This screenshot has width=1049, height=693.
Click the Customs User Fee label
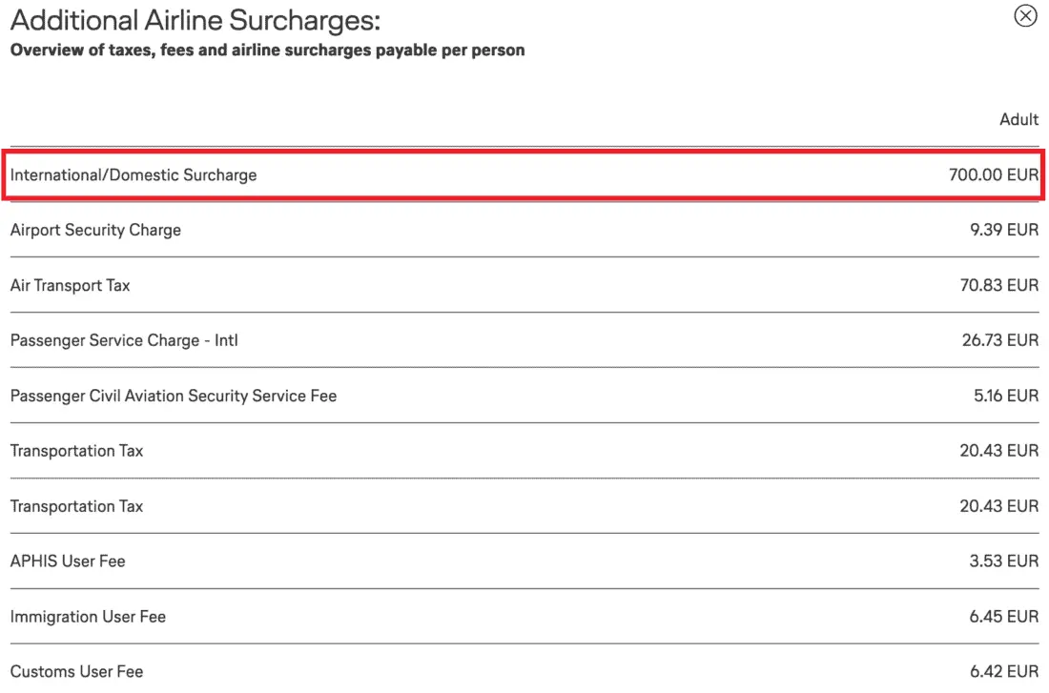76,672
